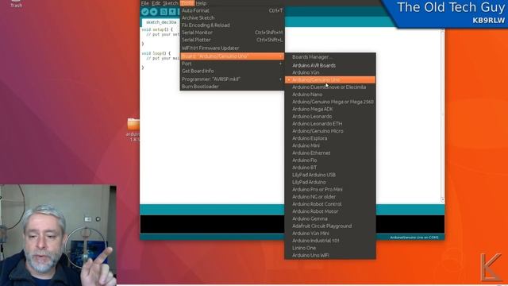Choose Arduino Robot Control board
Viewport: 508px width, 286px height.
[330, 204]
